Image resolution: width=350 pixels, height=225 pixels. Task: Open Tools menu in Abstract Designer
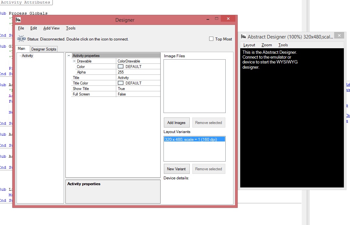click(x=283, y=45)
